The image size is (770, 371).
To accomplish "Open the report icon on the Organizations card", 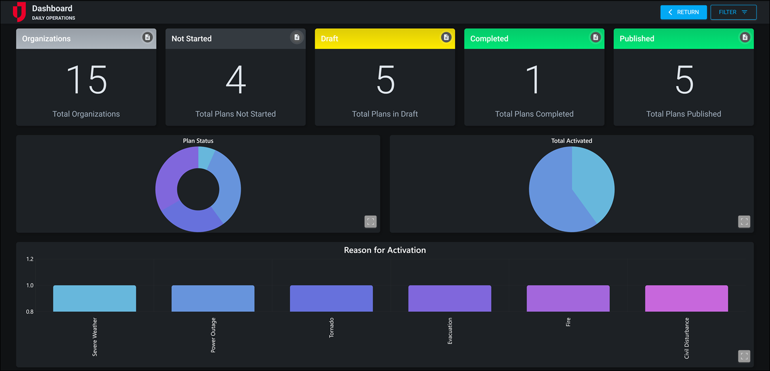I will [x=148, y=38].
